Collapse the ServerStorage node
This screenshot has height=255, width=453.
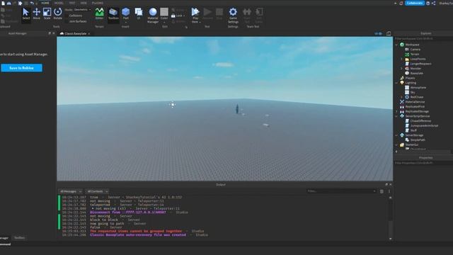click(x=396, y=135)
